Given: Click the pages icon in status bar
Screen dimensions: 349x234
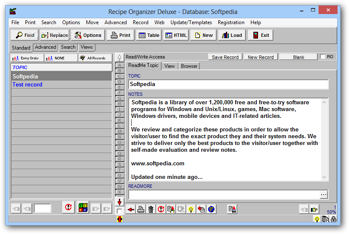Looking at the screenshot, I should click(325, 219).
